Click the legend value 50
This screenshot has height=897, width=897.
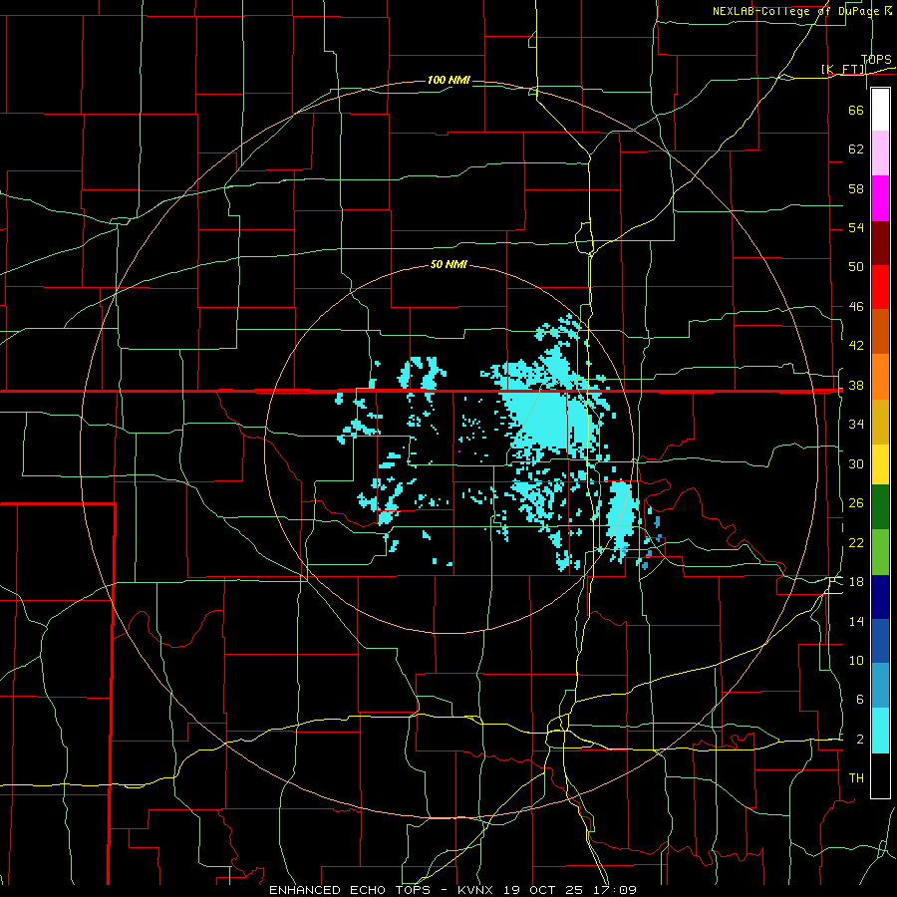coord(856,267)
